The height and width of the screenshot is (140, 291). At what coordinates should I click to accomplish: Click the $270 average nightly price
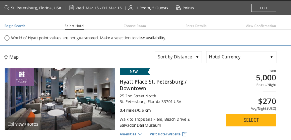click(267, 101)
